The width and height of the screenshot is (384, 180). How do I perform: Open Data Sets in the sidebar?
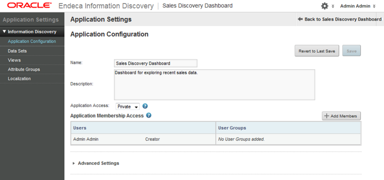[x=17, y=51]
